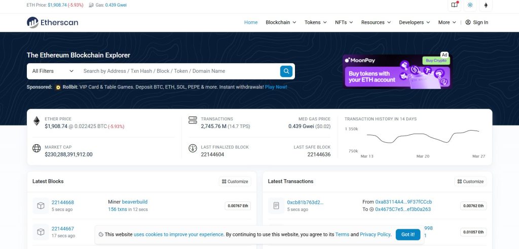Viewport: 519px width, 249px height.
Task: Open the All Filters dropdown
Action: (x=53, y=71)
